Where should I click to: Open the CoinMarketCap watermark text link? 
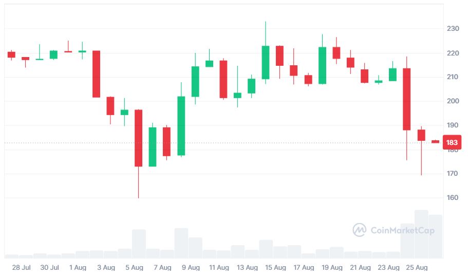[x=402, y=230]
